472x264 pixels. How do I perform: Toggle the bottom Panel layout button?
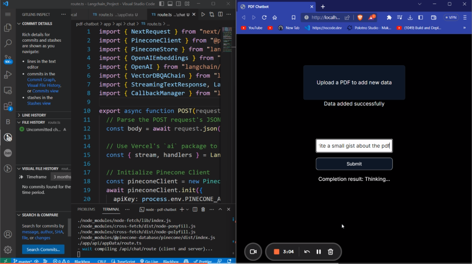coord(171,4)
